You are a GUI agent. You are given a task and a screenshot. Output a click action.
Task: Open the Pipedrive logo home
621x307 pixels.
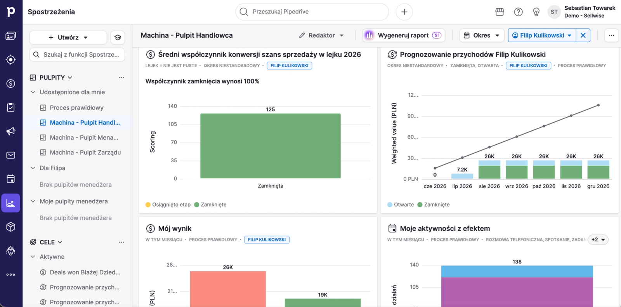point(11,12)
